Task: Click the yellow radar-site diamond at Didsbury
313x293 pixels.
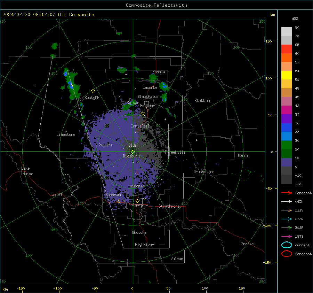Action: (x=133, y=152)
